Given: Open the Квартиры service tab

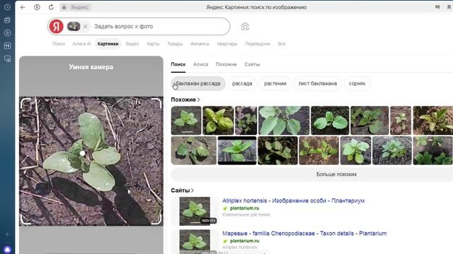Looking at the screenshot, I should point(227,44).
